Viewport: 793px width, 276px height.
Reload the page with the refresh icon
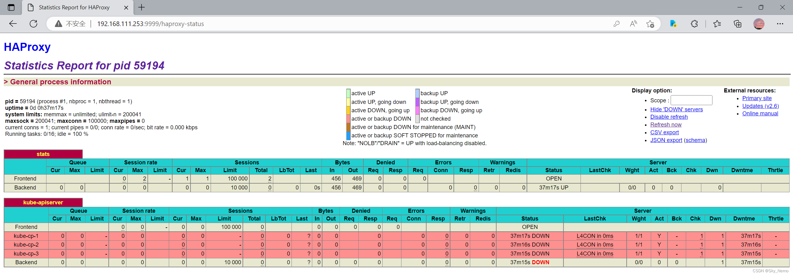point(33,24)
